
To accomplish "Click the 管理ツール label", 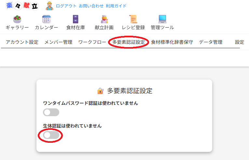I will pyautogui.click(x=162, y=28).
